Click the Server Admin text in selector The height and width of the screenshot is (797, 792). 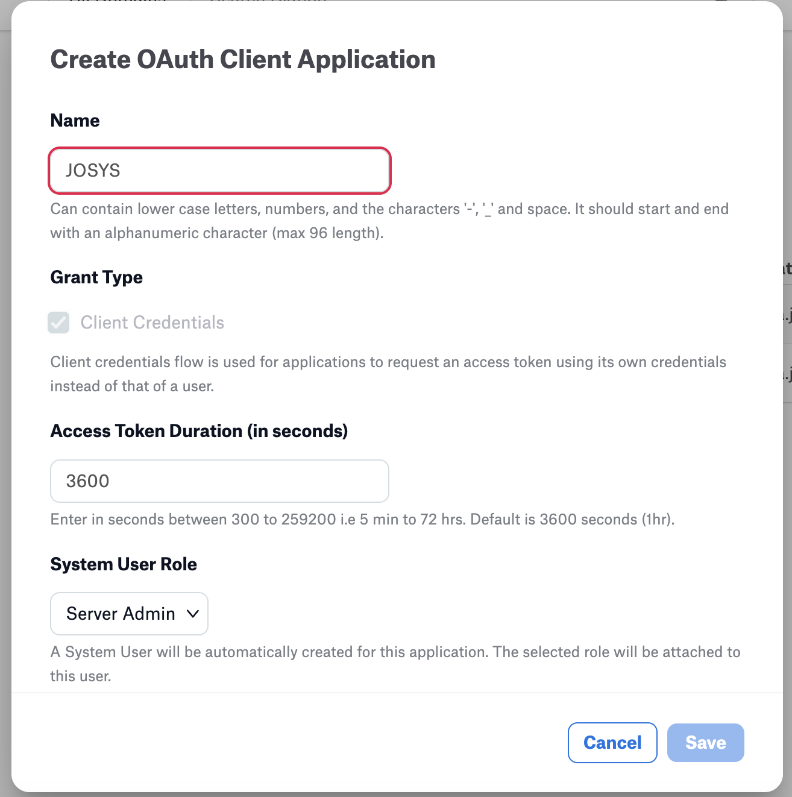coord(121,614)
